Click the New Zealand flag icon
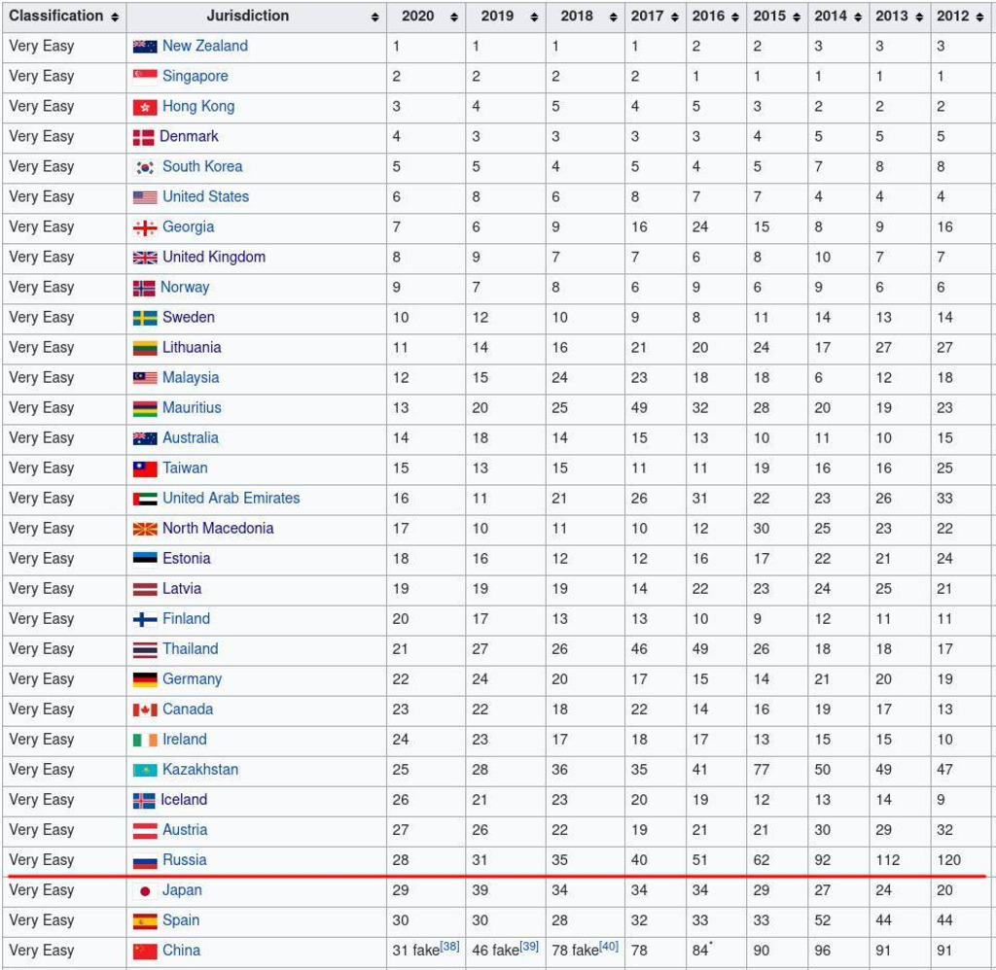Viewport: 996px width, 970px height. 145,47
